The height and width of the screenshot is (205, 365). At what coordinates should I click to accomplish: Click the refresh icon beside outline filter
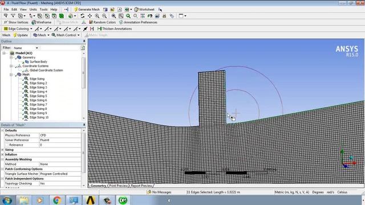pyautogui.click(x=83, y=48)
